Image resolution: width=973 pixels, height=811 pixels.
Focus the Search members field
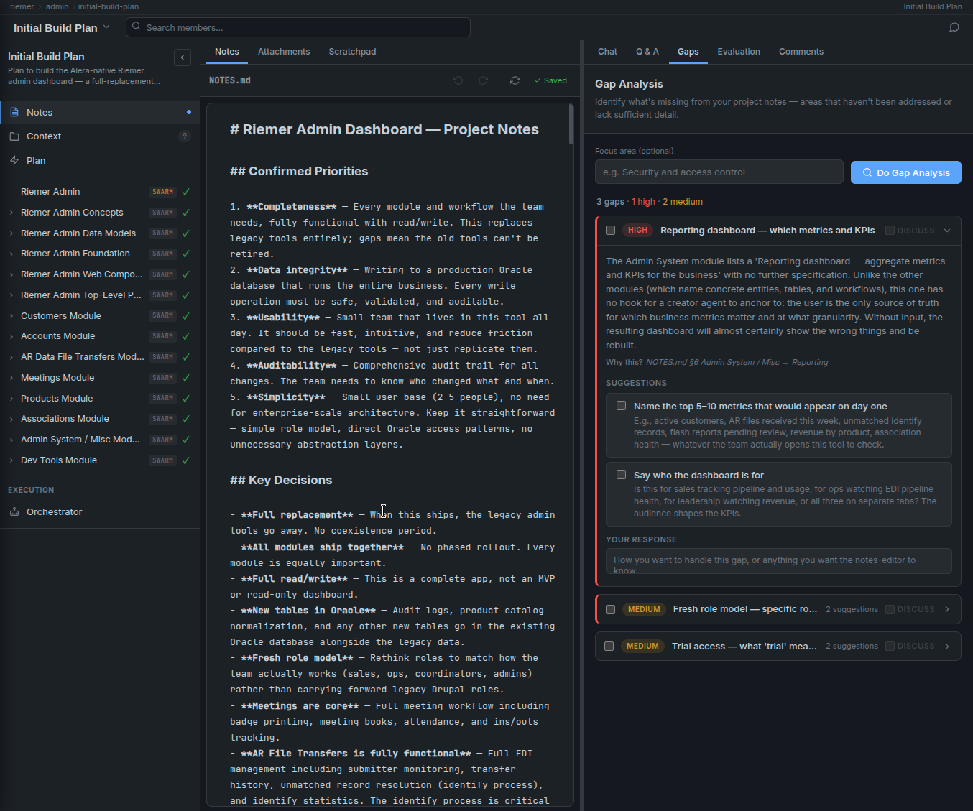pos(298,27)
